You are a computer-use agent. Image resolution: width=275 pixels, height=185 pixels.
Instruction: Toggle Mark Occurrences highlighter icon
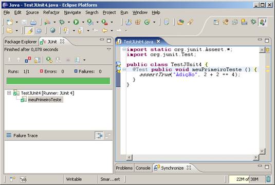click(29, 31)
